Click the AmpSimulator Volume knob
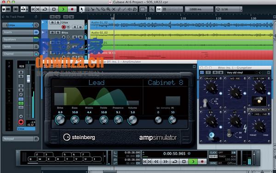The image size is (276, 173). tap(132, 120)
